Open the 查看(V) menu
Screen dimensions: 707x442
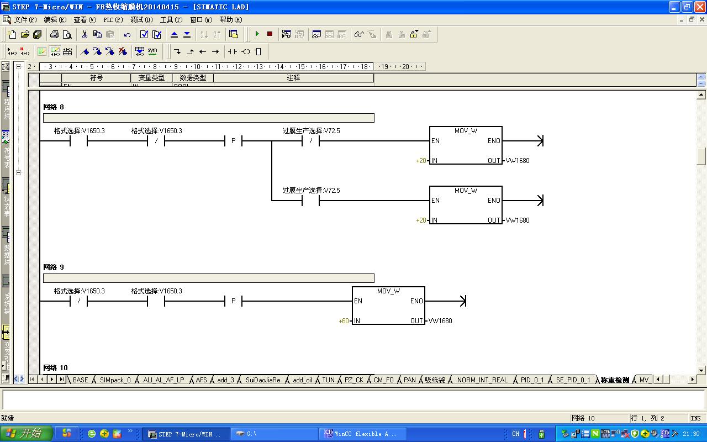[x=85, y=20]
